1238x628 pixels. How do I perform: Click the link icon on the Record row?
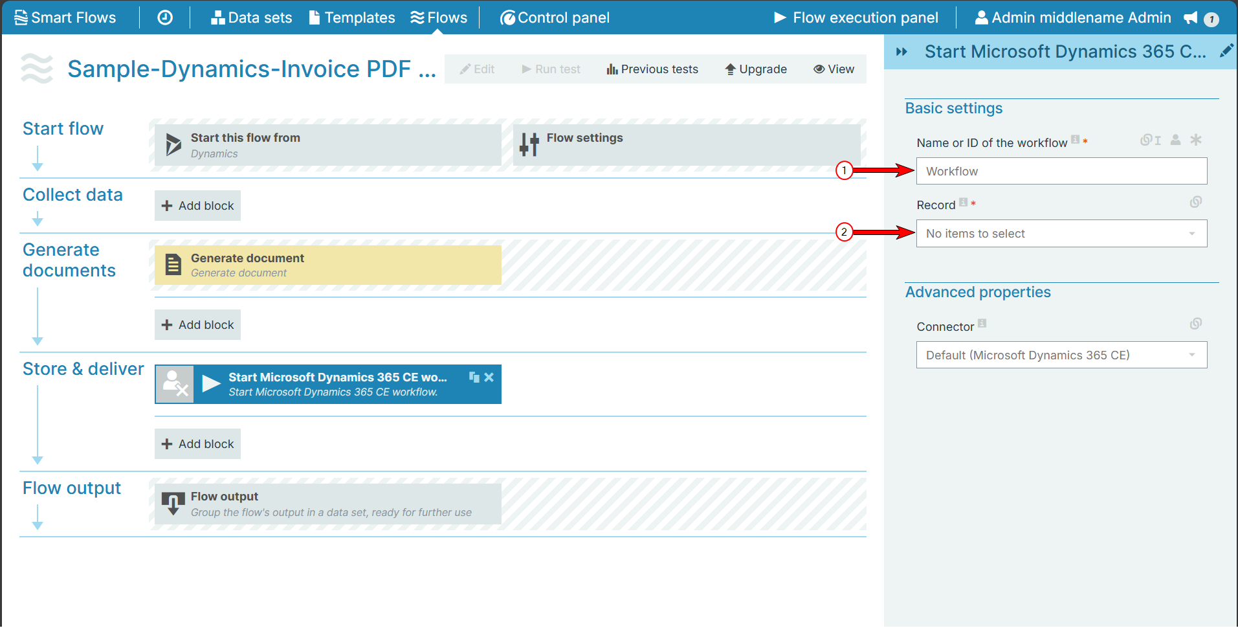click(x=1196, y=202)
